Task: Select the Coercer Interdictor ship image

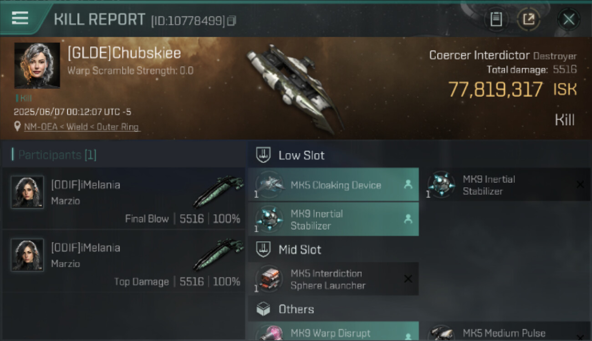Action: click(x=295, y=89)
